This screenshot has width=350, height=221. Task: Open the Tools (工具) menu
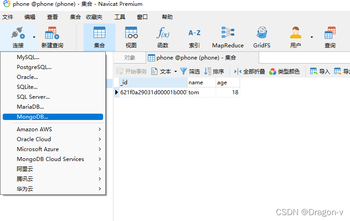pos(120,17)
